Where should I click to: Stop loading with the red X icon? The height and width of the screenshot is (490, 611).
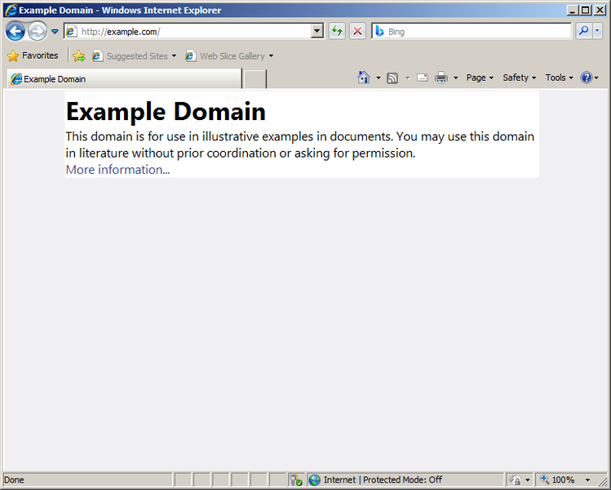point(357,31)
